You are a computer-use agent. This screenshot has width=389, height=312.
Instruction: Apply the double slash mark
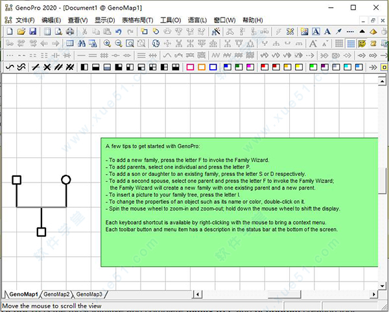click(58, 67)
